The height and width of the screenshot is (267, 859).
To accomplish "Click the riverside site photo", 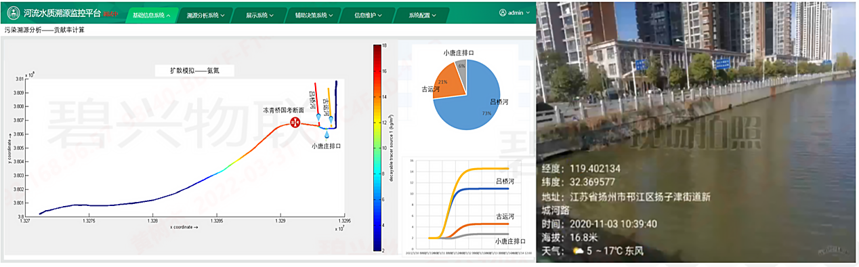I will click(x=698, y=132).
